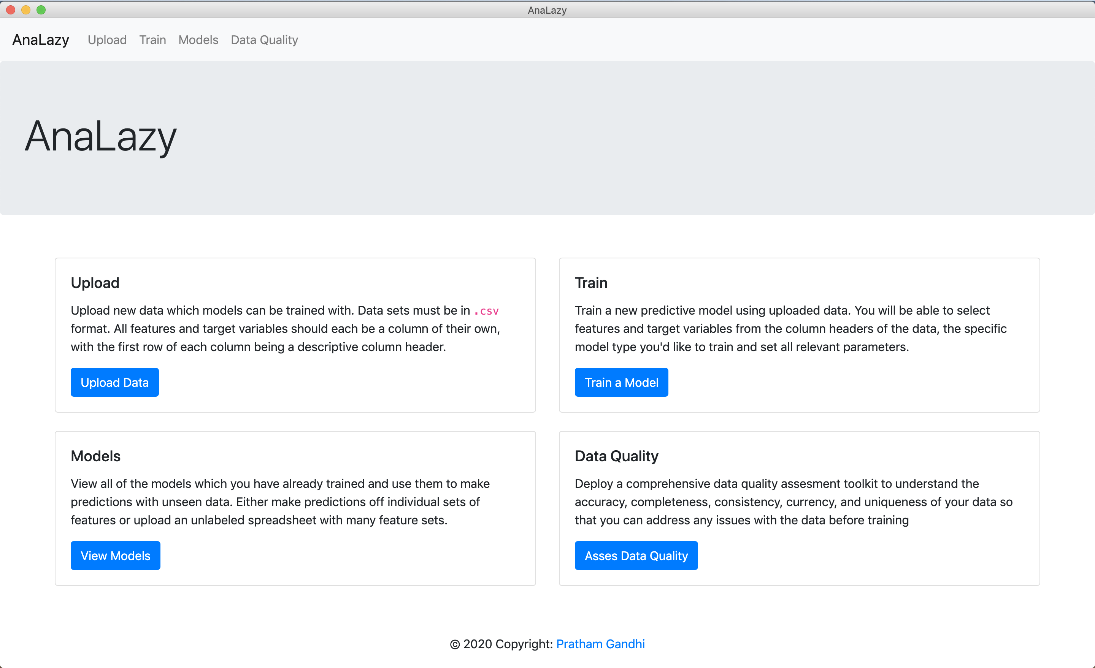Click the Train a Model button

pyautogui.click(x=621, y=382)
